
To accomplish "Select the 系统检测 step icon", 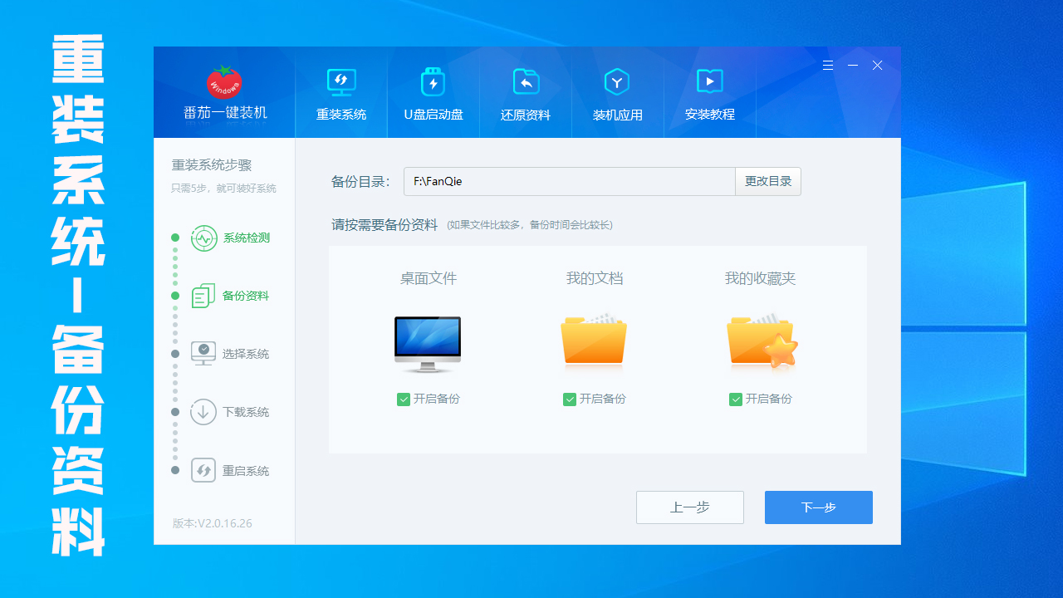I will pos(203,238).
